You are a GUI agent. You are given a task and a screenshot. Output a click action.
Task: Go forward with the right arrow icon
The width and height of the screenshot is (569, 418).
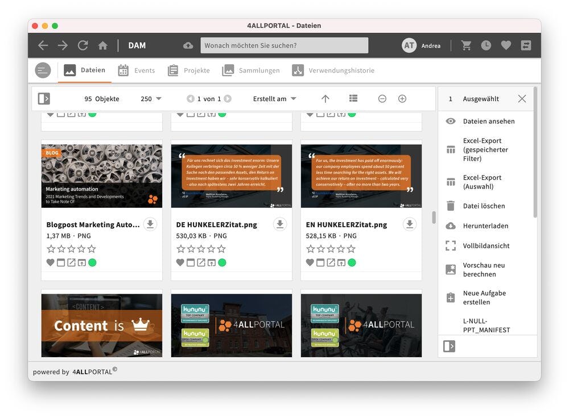(63, 45)
